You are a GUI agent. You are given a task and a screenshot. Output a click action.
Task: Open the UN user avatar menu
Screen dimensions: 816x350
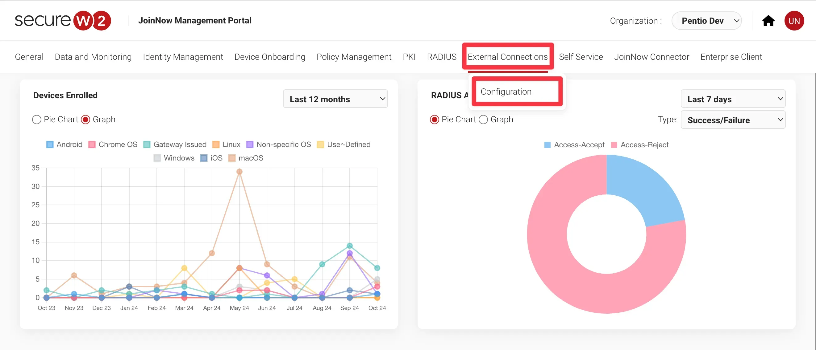(x=794, y=21)
